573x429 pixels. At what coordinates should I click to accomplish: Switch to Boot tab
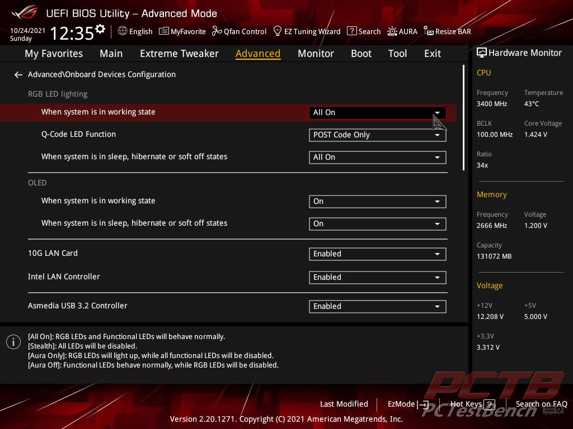coord(361,54)
